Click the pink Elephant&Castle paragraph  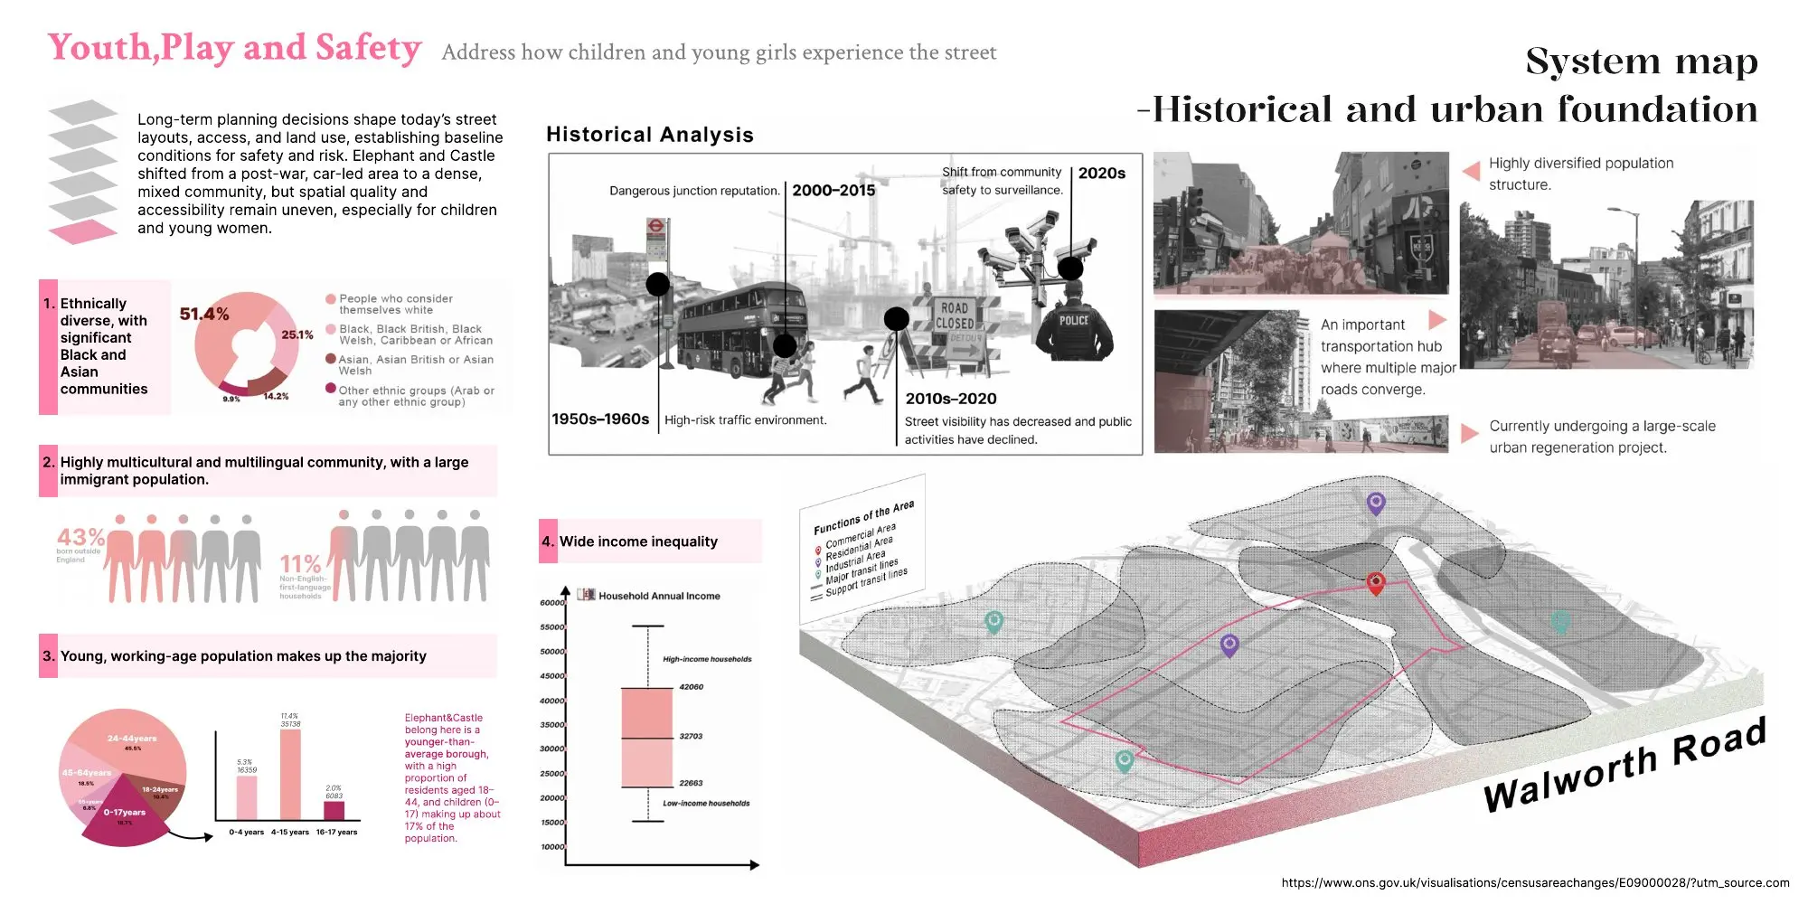pos(452,778)
